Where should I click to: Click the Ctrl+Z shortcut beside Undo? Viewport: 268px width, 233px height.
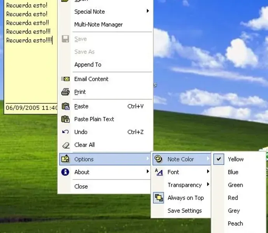click(135, 132)
